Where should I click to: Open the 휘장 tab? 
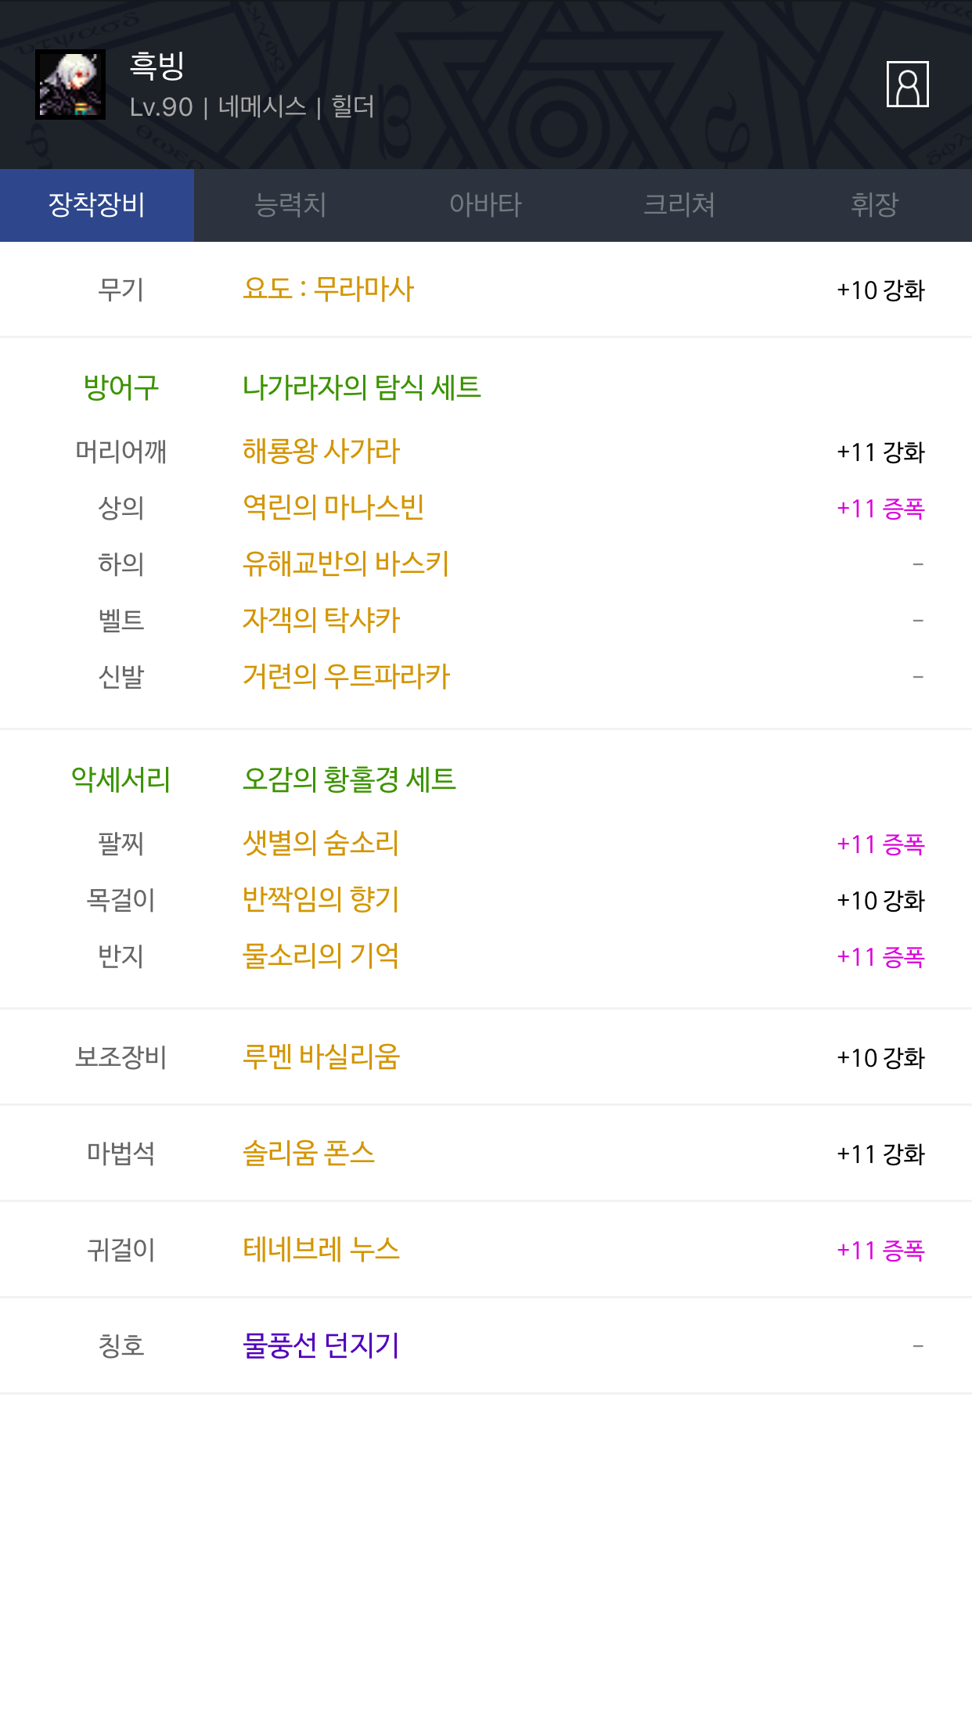[874, 205]
